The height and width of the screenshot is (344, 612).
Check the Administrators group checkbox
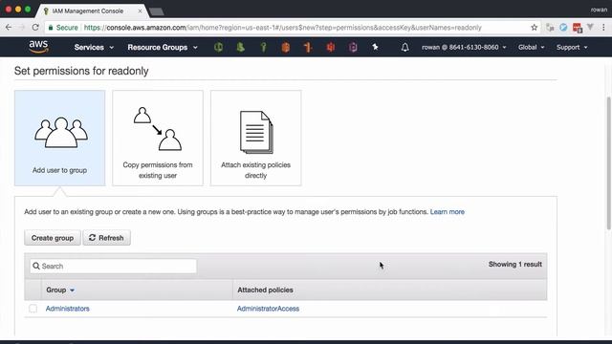click(x=33, y=309)
